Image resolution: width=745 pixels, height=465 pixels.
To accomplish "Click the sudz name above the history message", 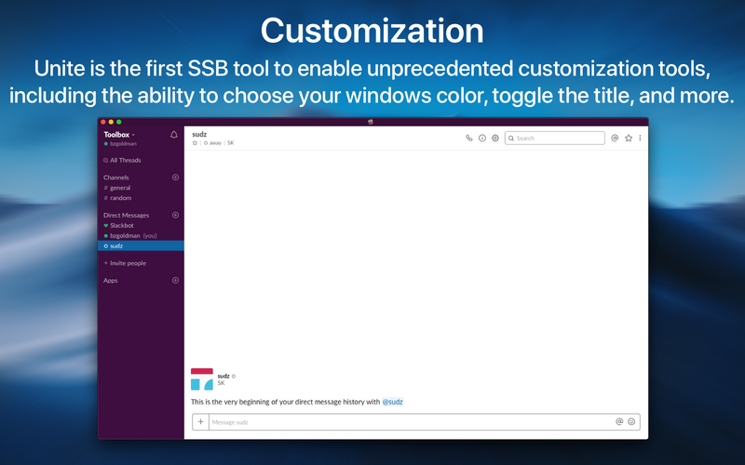I will pos(223,376).
